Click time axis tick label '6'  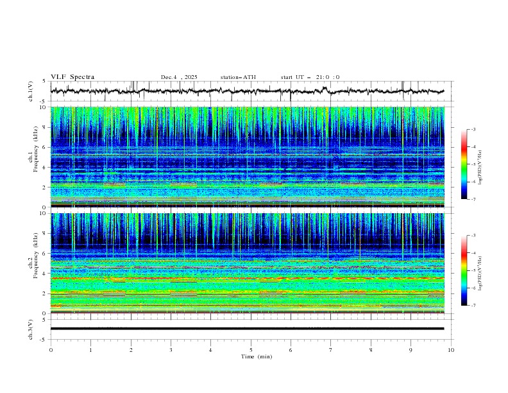coord(291,350)
